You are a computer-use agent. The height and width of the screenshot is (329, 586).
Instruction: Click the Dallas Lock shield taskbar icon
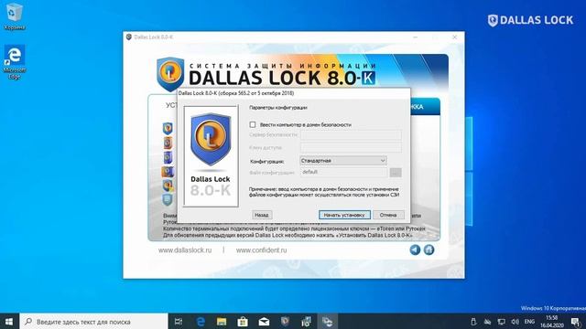click(285, 322)
